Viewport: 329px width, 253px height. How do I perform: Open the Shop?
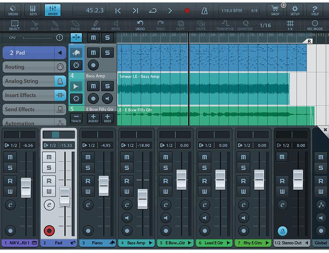click(275, 10)
